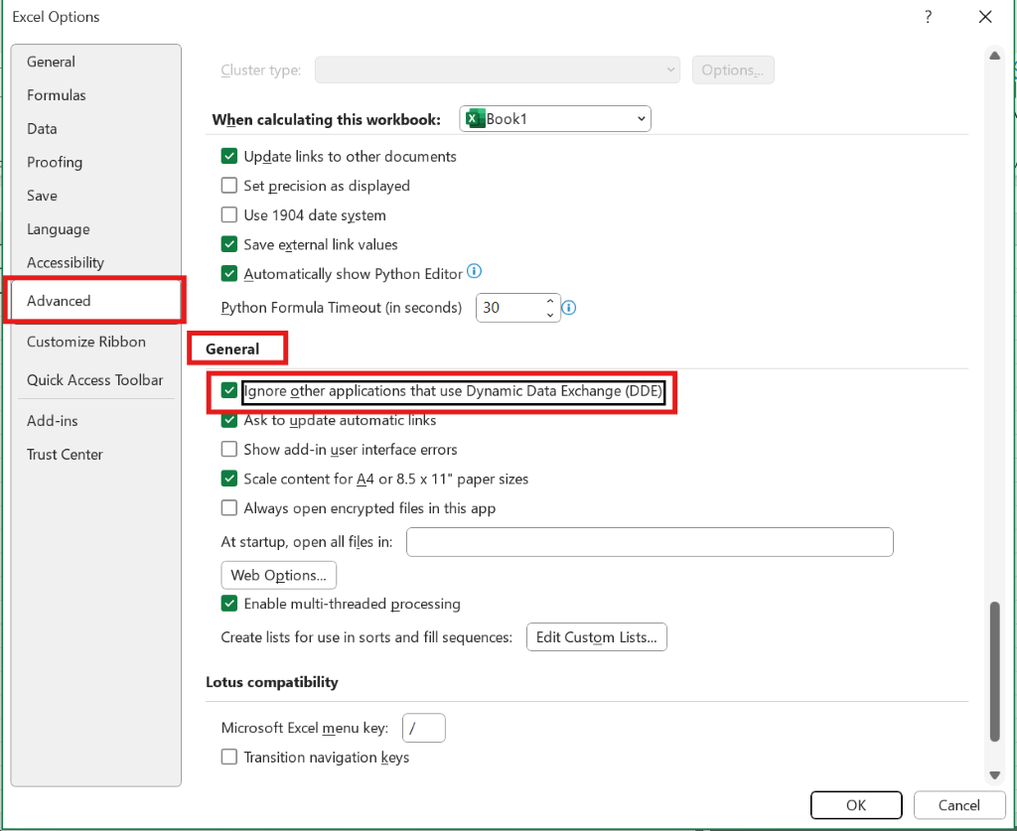Open the Help question mark in title bar

[929, 17]
